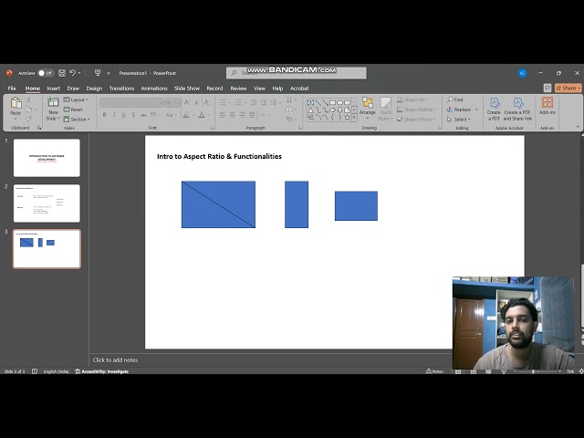
Task: Click the Numbering list icon
Action: click(237, 102)
